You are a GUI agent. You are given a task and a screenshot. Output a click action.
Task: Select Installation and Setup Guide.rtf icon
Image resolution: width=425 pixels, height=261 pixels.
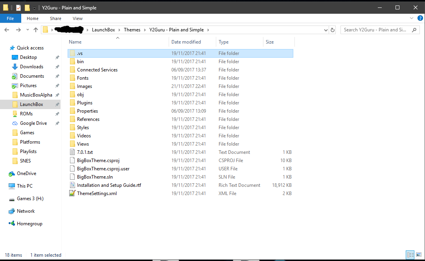click(72, 185)
